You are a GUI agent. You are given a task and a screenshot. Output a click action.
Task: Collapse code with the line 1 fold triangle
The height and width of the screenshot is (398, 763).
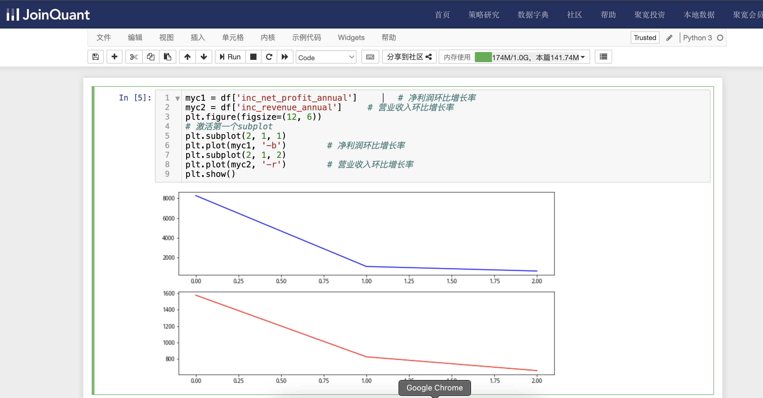[177, 99]
